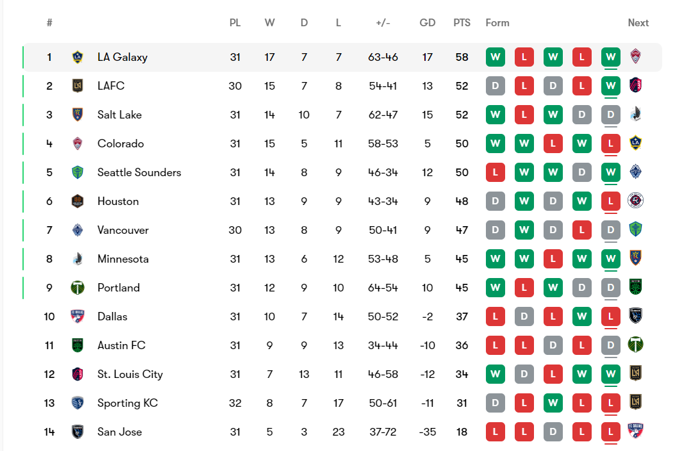Click the Sporting KC team logo
Screen dimensions: 675x451
click(78, 403)
